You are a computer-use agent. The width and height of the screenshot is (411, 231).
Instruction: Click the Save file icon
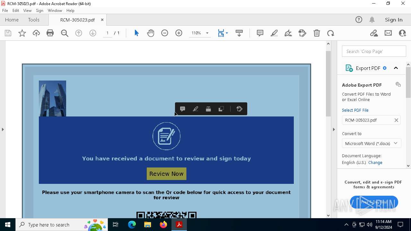click(x=8, y=33)
